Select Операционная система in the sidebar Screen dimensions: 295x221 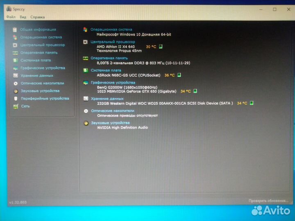pos(41,37)
